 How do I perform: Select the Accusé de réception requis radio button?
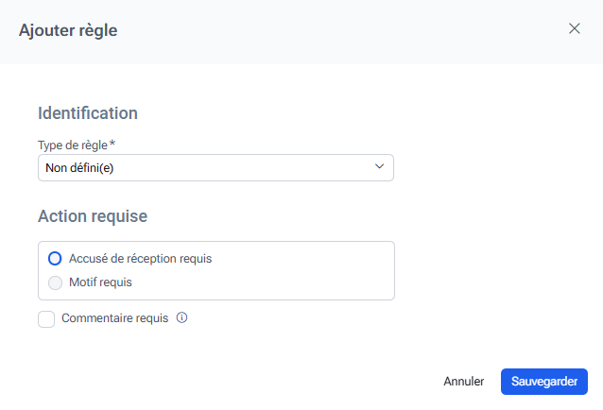pos(55,259)
